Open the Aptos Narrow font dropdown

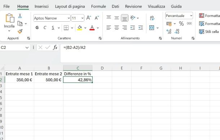click(69, 18)
